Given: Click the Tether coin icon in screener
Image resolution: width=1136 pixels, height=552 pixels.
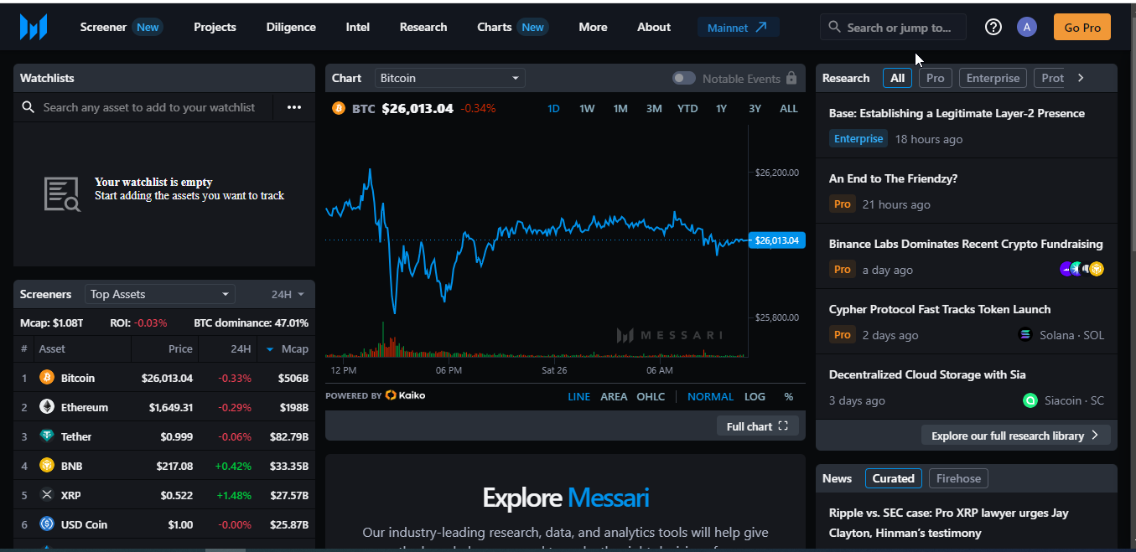Looking at the screenshot, I should pyautogui.click(x=47, y=436).
